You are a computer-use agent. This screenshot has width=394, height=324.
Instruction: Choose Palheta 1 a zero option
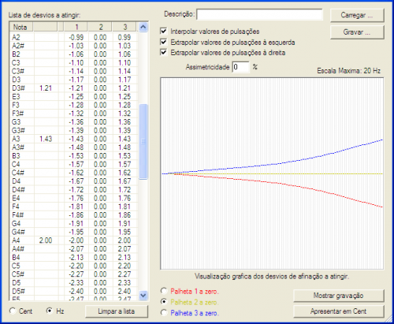point(164,291)
